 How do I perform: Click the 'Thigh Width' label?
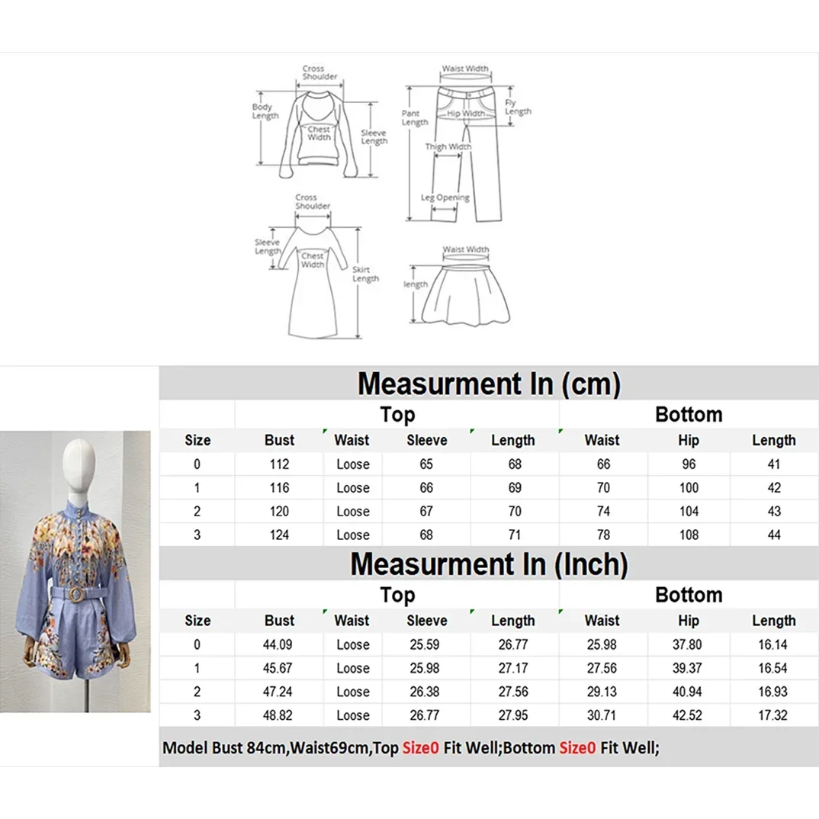click(x=448, y=146)
